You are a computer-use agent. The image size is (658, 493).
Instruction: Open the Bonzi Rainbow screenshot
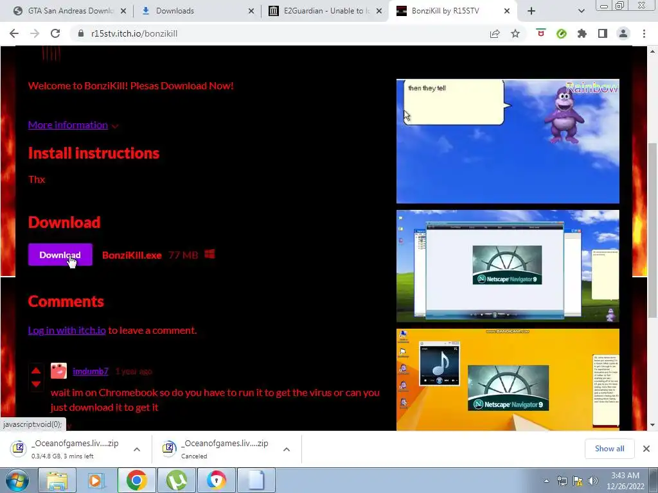[508, 141]
